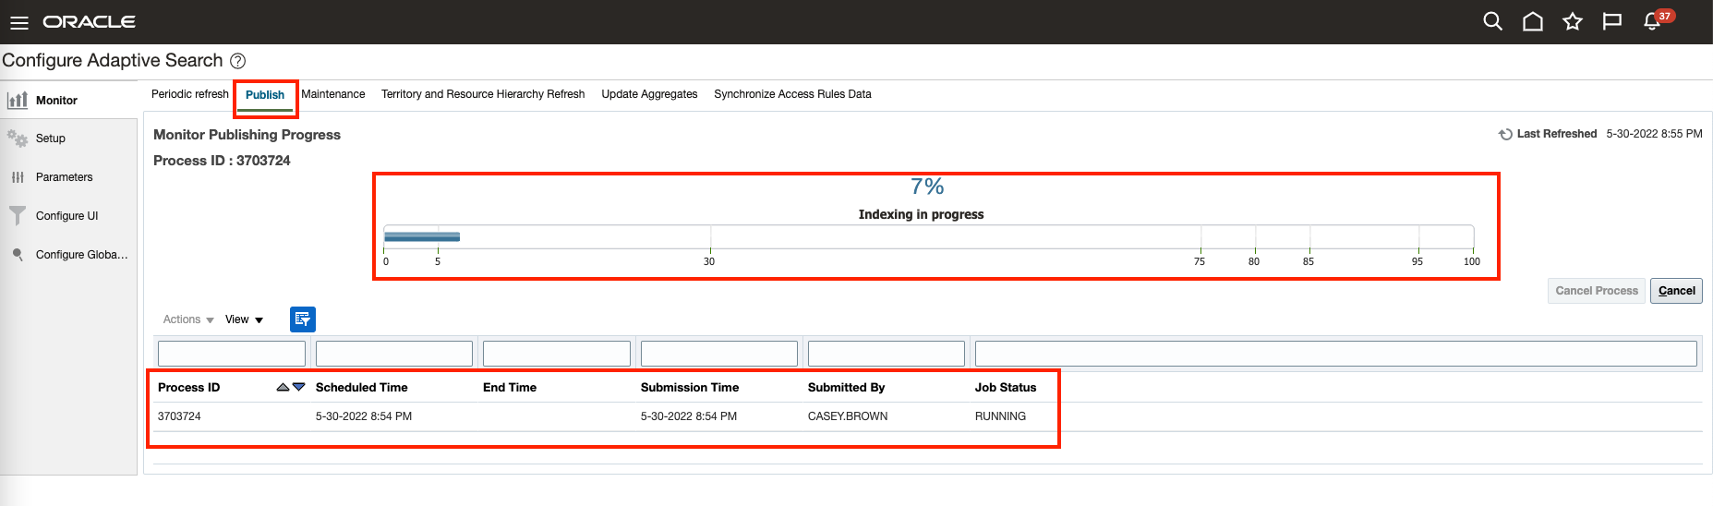Select the row cell 3703724

[179, 416]
